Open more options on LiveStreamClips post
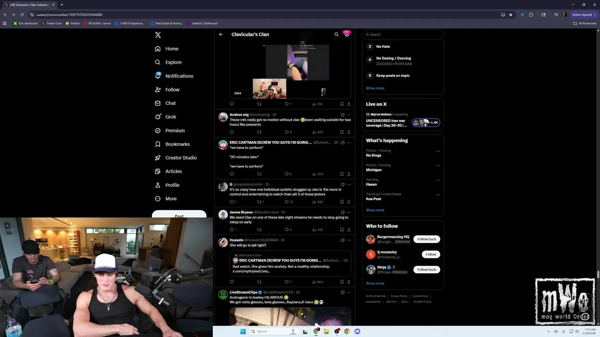Viewport: 600px width, 337px height. point(349,293)
